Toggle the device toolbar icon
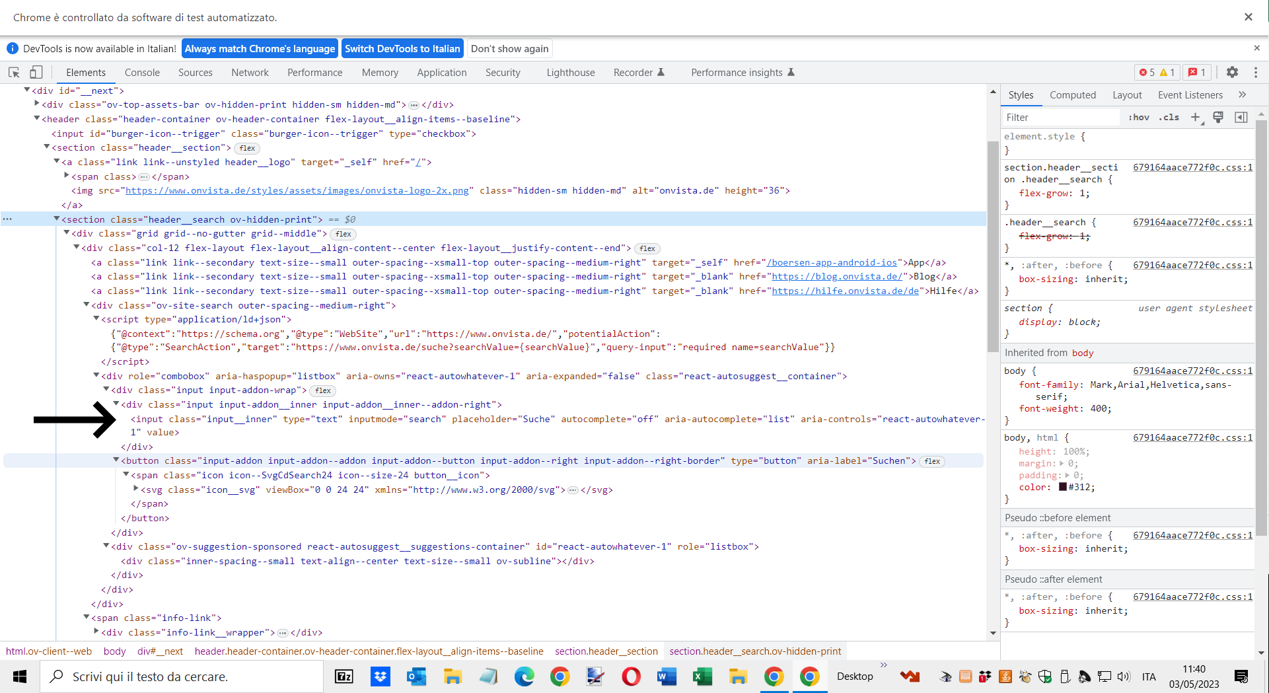This screenshot has width=1269, height=693. (x=36, y=73)
